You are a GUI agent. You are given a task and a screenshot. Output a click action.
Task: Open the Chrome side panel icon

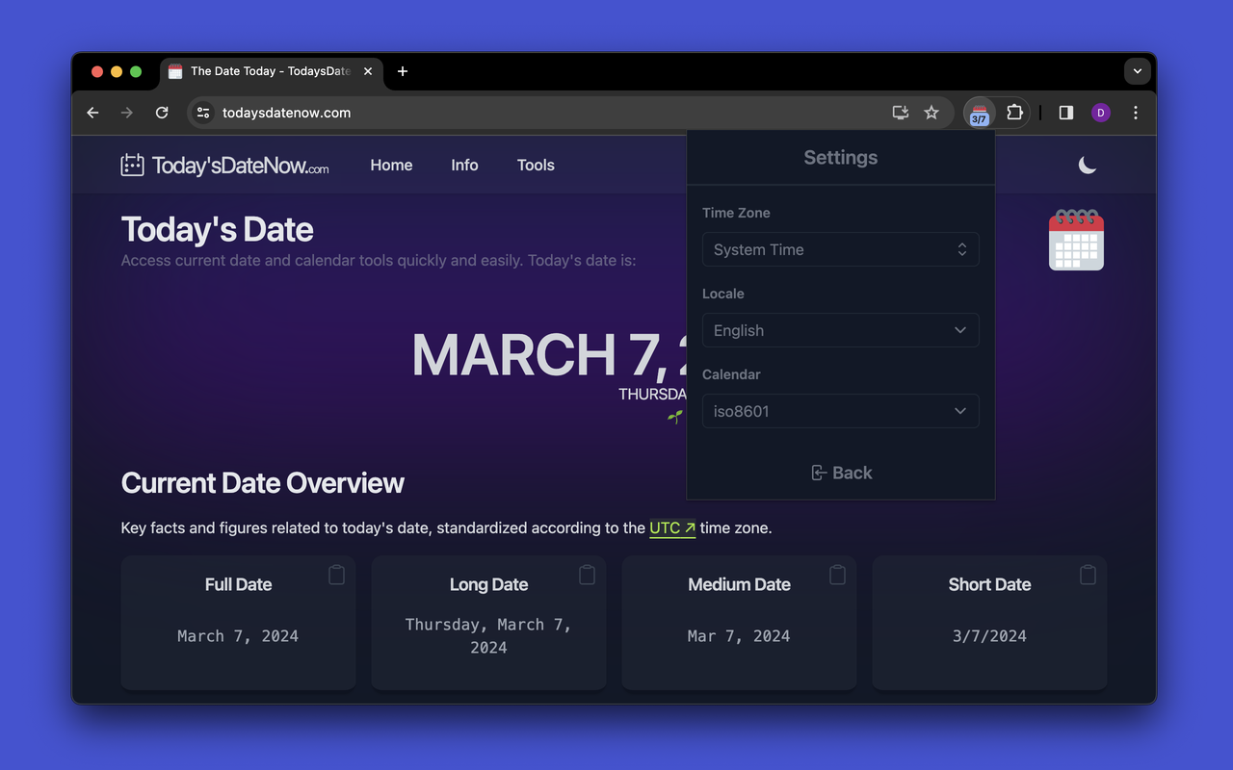click(x=1065, y=113)
